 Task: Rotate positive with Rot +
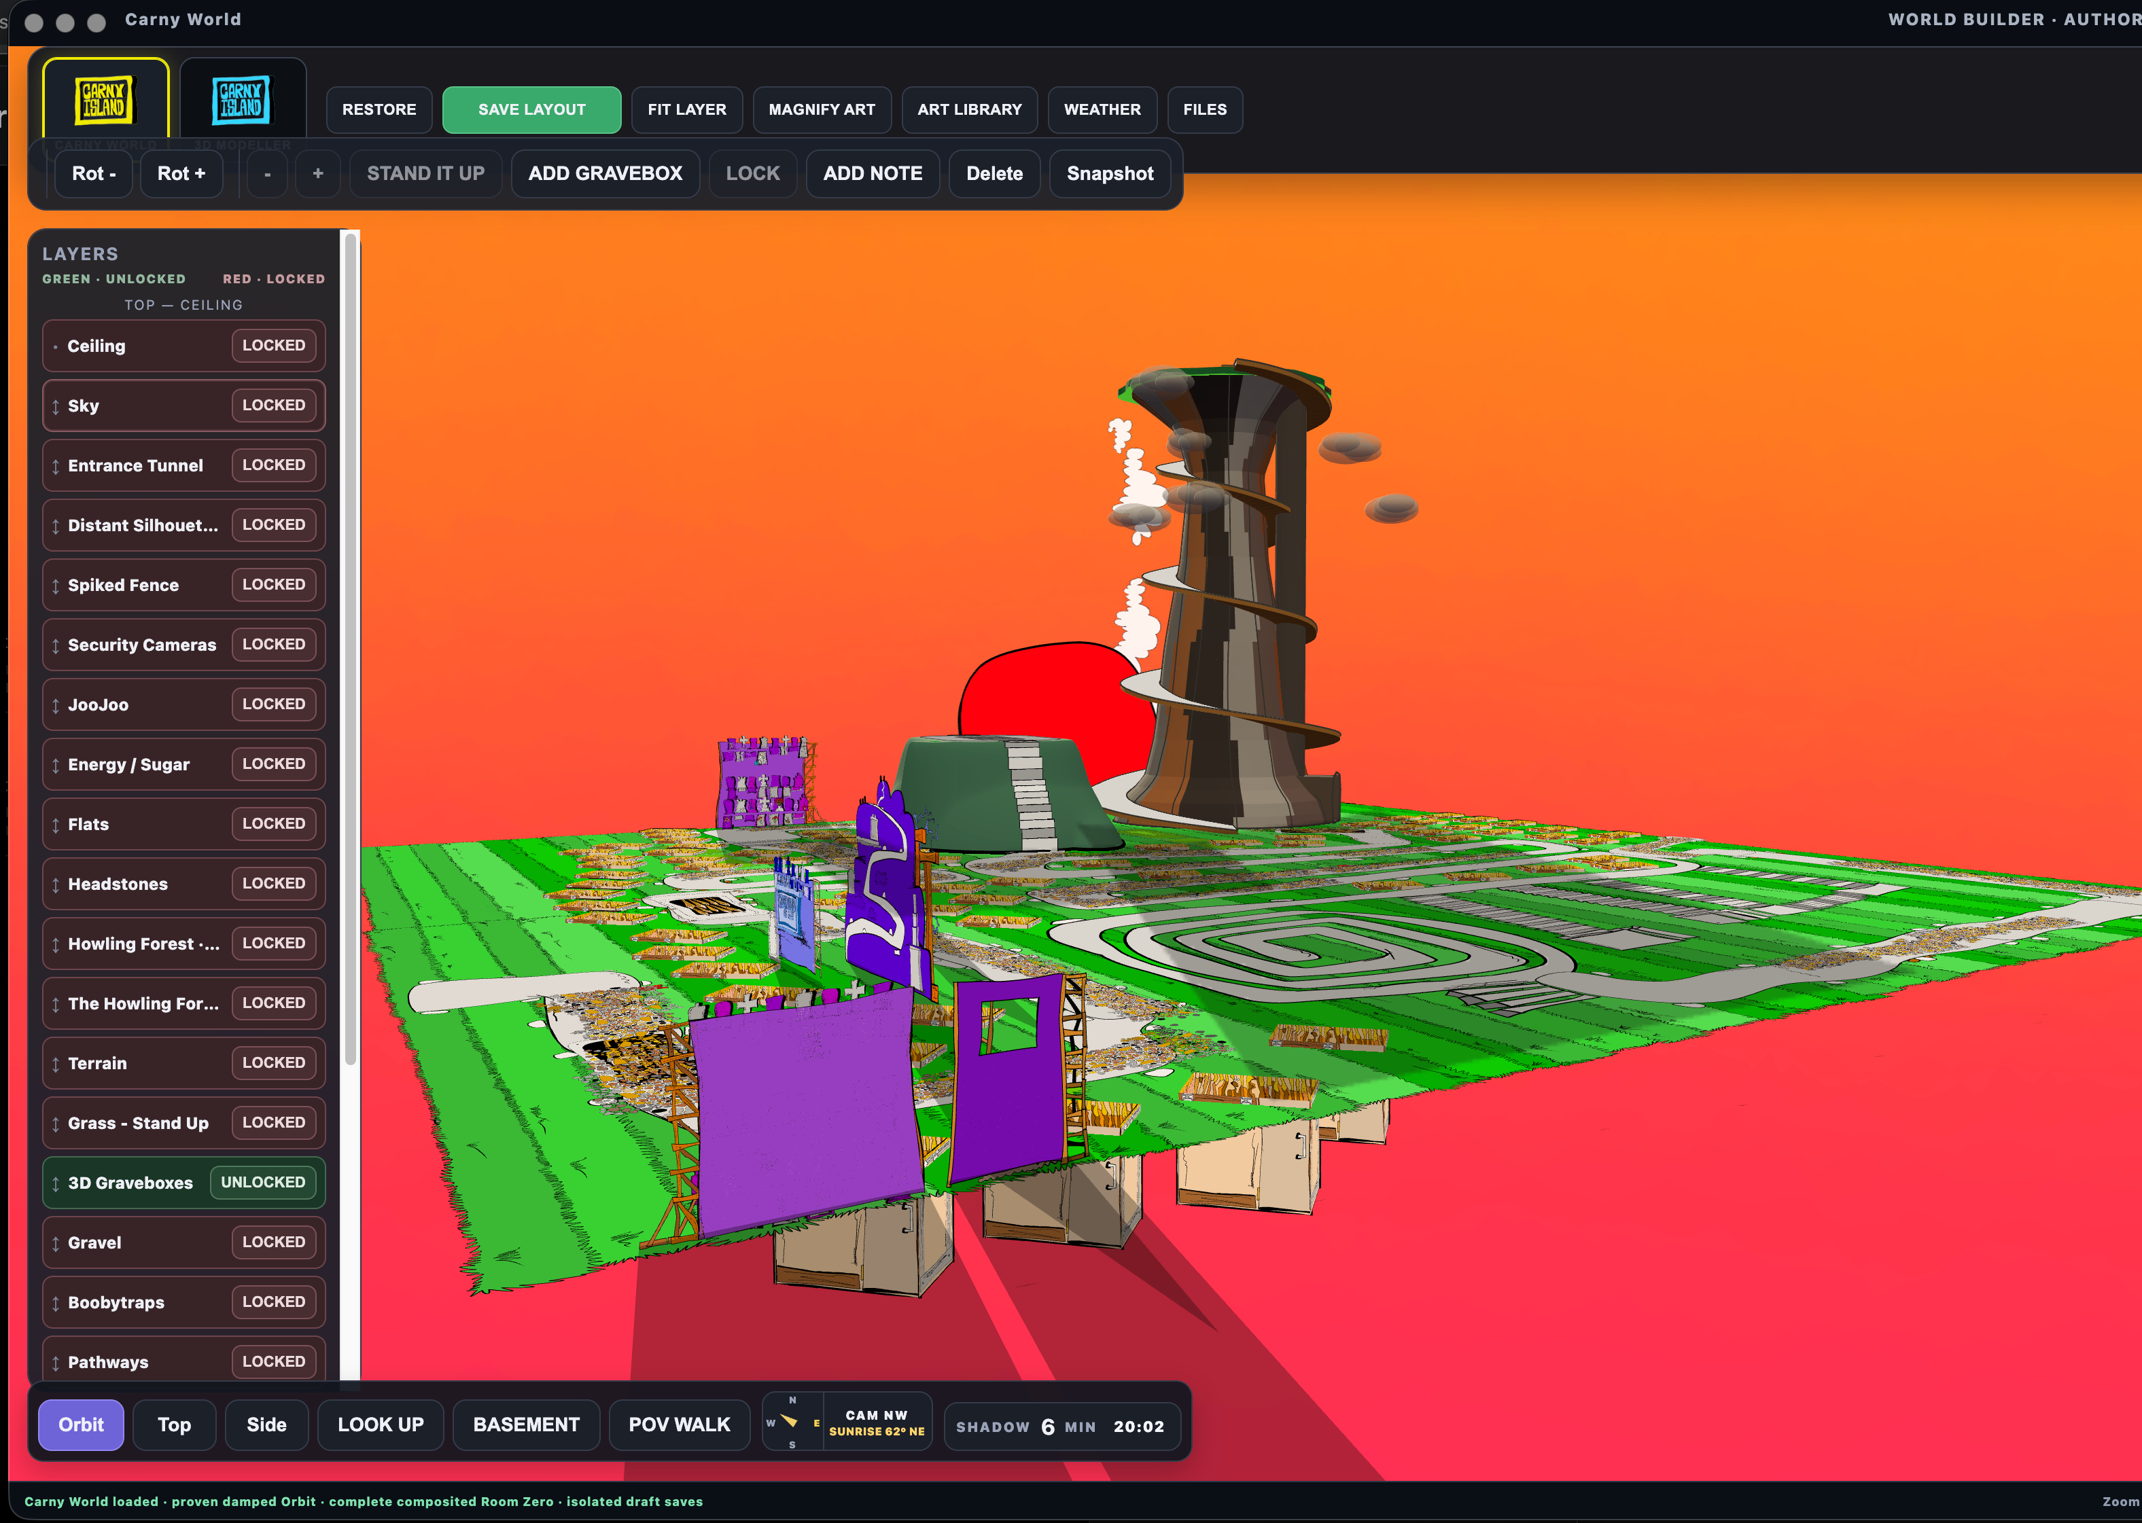[x=181, y=173]
